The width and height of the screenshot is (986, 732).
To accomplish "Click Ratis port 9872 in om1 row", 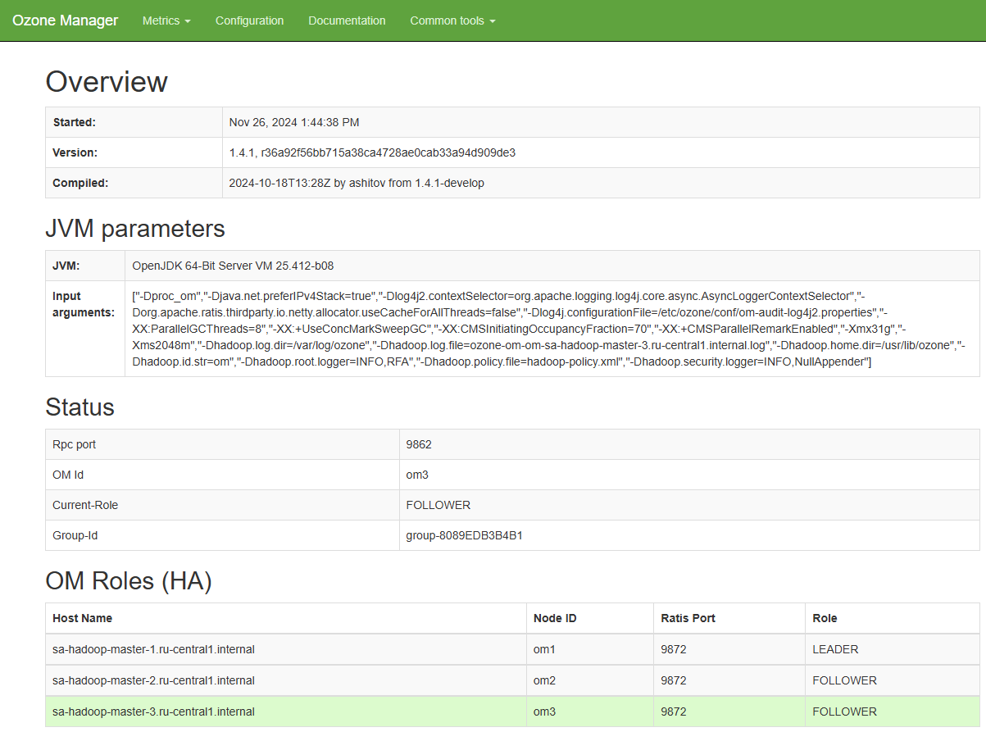I will 674,649.
